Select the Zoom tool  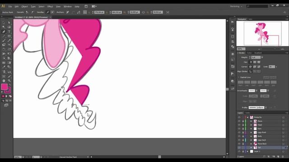pyautogui.click(x=9, y=81)
